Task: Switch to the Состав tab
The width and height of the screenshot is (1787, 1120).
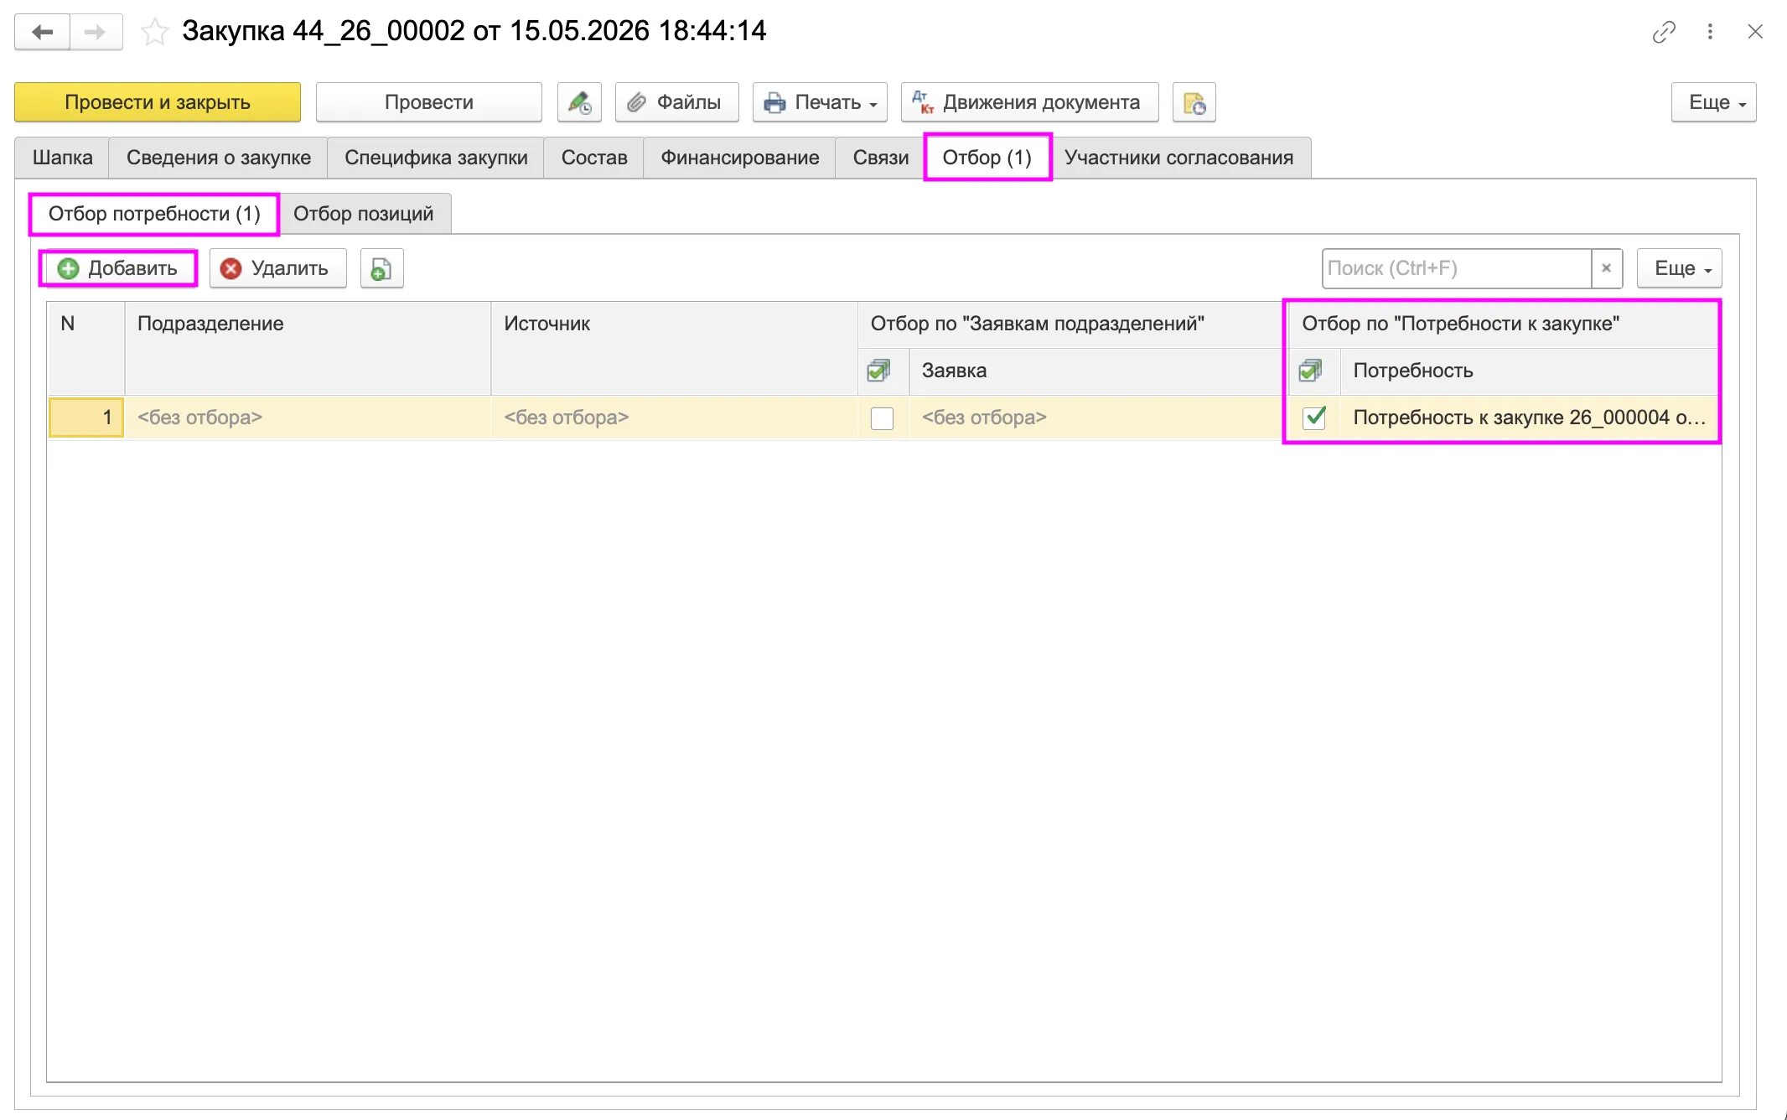Action: [594, 158]
